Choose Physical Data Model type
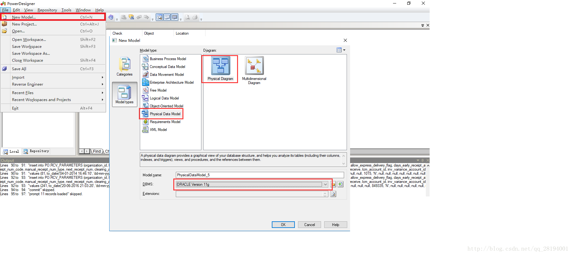Viewport: 572px width, 255px height. click(161, 114)
